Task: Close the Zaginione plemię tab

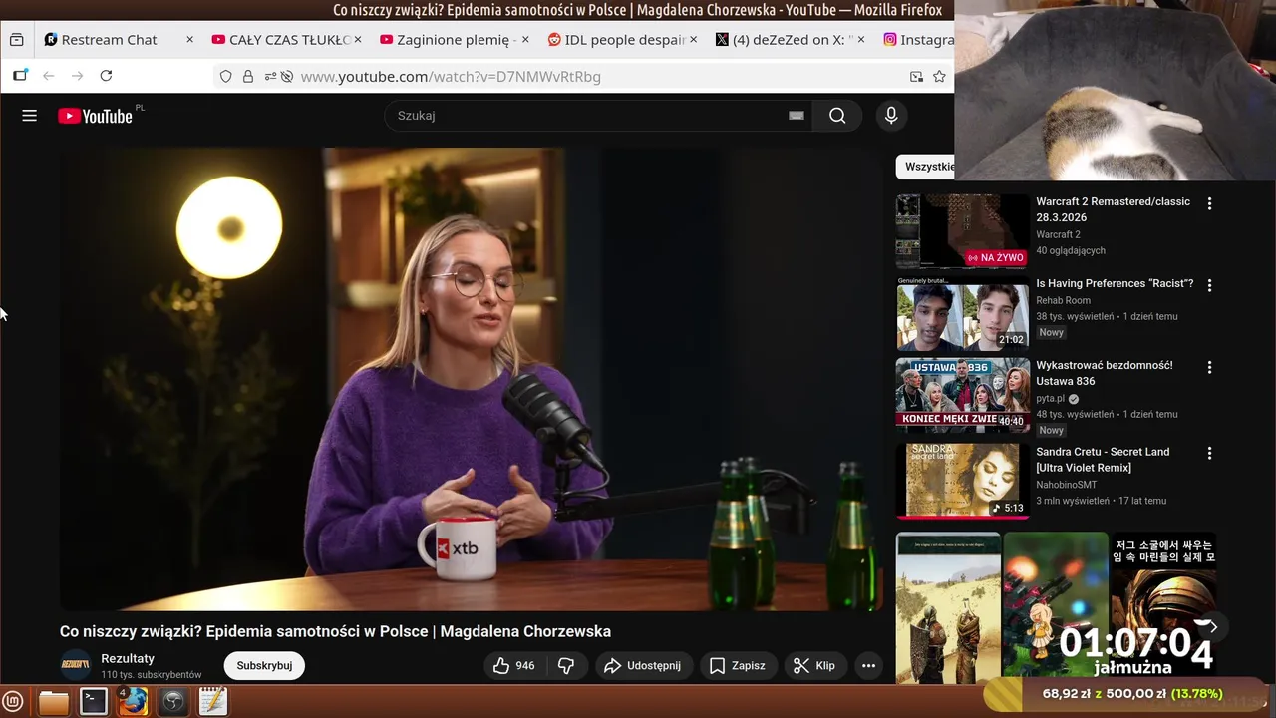Action: coord(525,40)
